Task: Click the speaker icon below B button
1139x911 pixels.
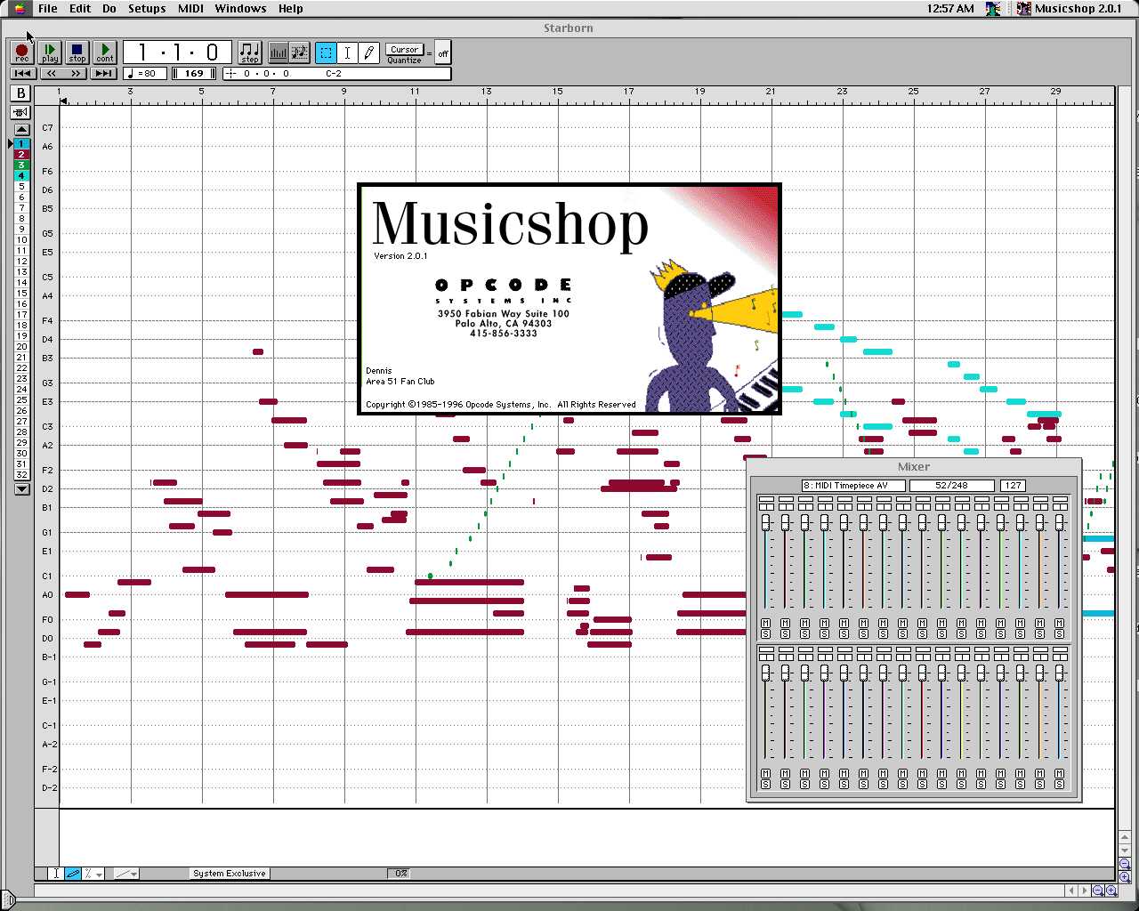Action: [x=20, y=112]
